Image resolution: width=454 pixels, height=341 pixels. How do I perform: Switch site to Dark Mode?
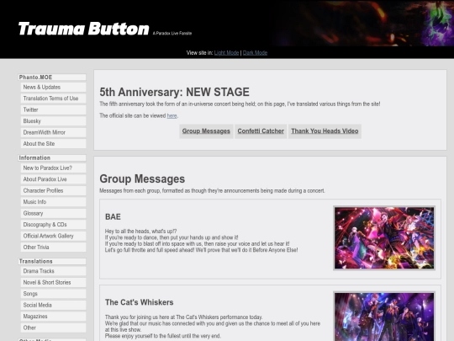pos(255,53)
